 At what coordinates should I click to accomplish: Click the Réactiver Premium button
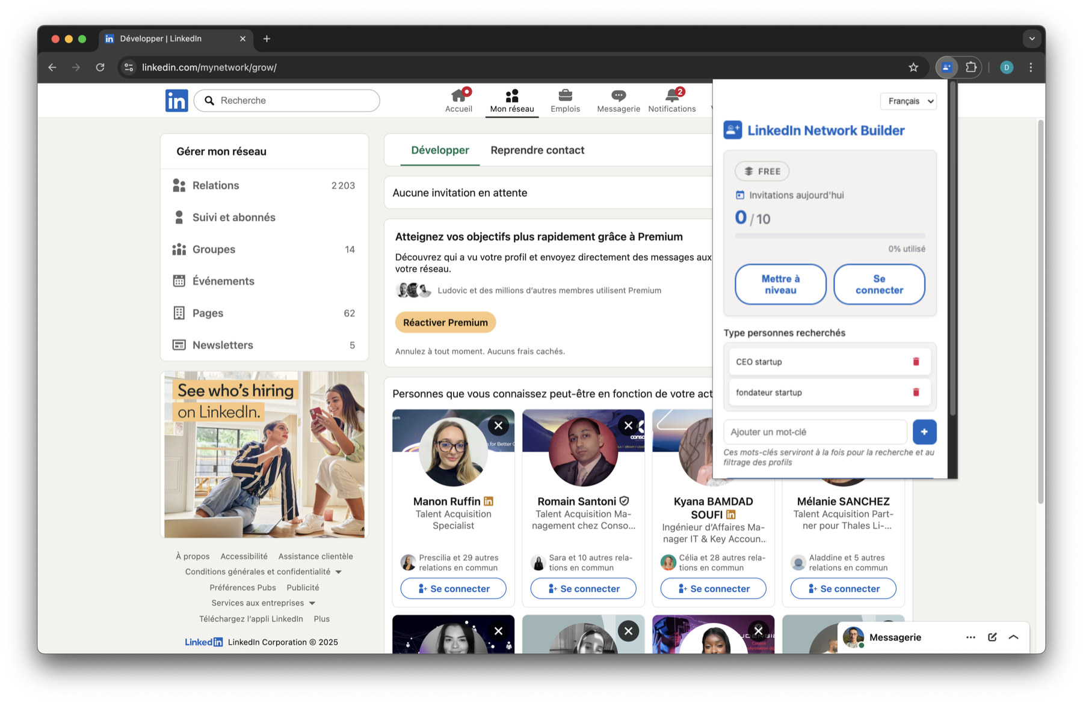(x=445, y=323)
